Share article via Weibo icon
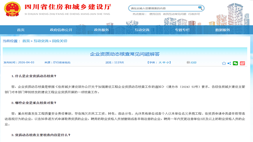This screenshot has height=142, width=253. tap(242, 63)
